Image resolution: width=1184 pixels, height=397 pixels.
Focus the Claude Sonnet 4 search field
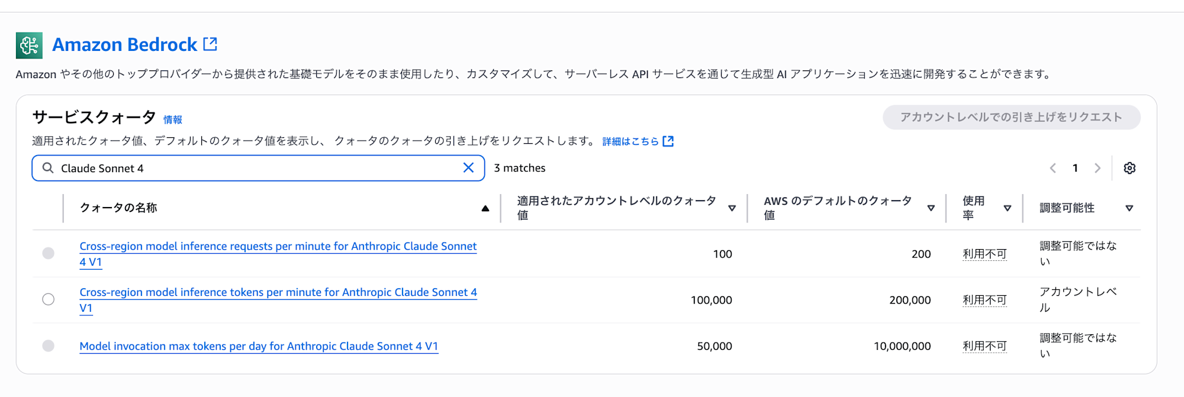(258, 168)
